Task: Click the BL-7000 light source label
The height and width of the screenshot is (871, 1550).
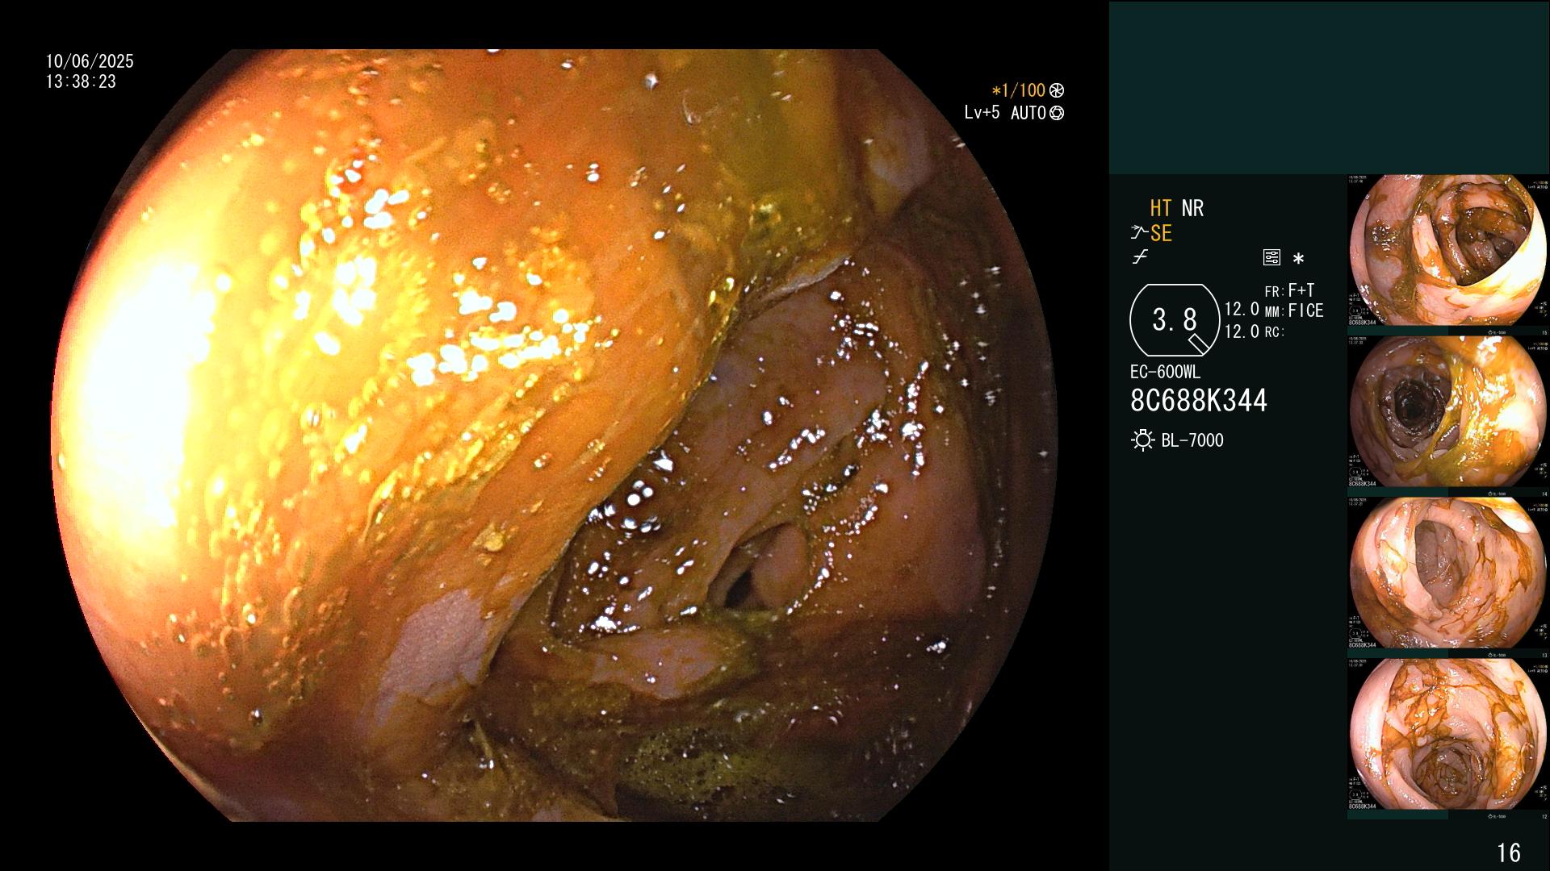Action: pyautogui.click(x=1192, y=440)
